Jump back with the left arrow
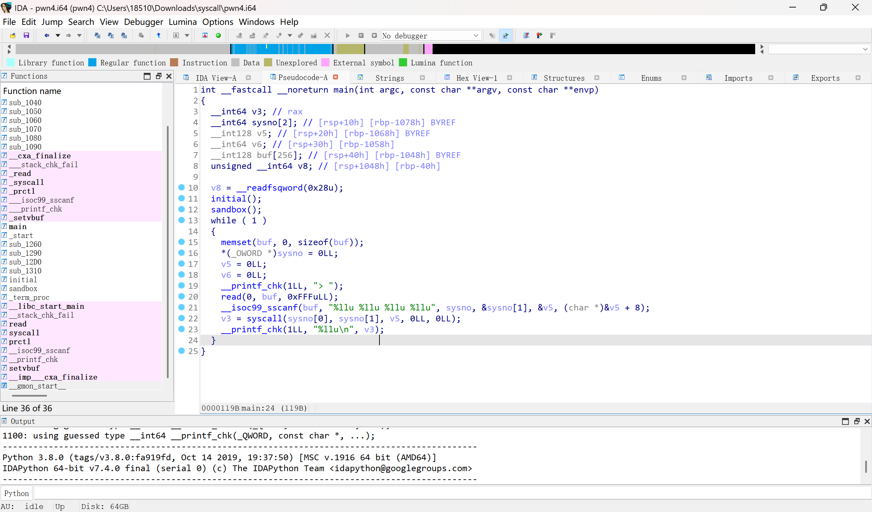 point(47,35)
